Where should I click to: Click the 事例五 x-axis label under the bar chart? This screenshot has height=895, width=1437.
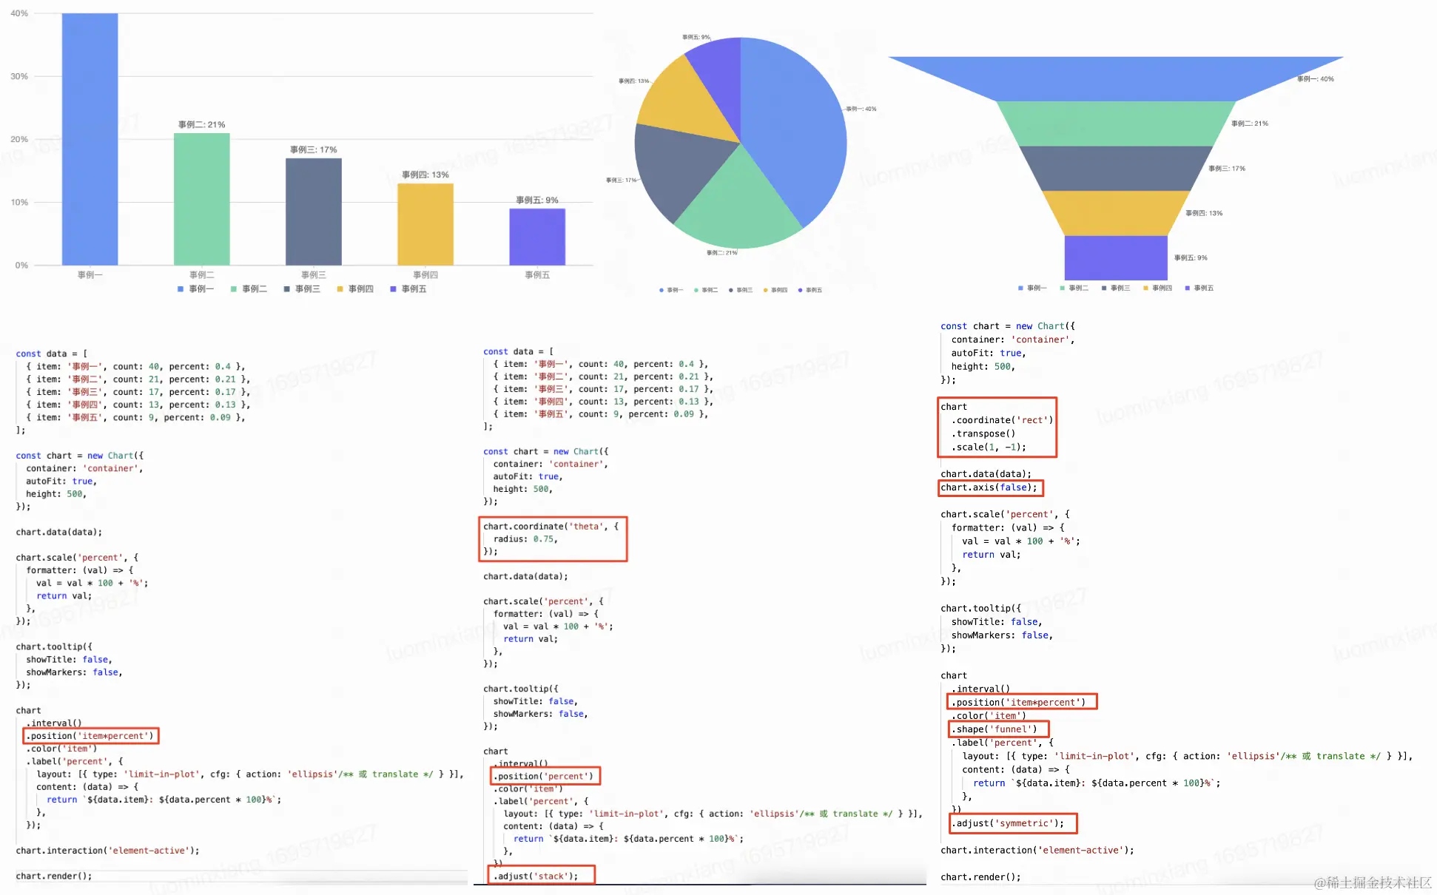tap(537, 275)
